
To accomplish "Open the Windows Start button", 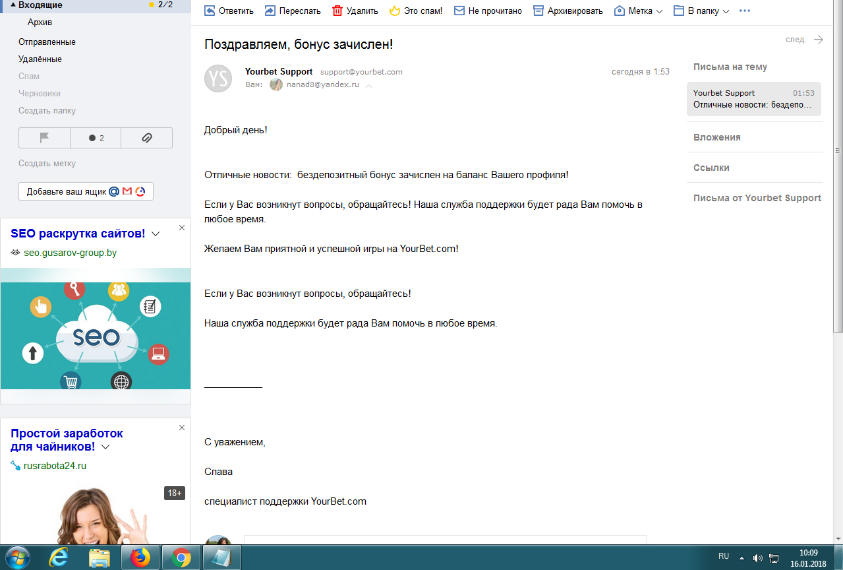I will tap(18, 557).
